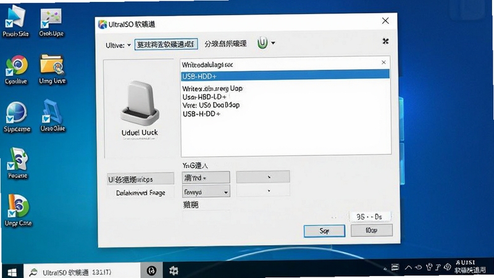494x278 pixels.
Task: Open the white dropdown right of fcmyd
Action: click(x=263, y=191)
